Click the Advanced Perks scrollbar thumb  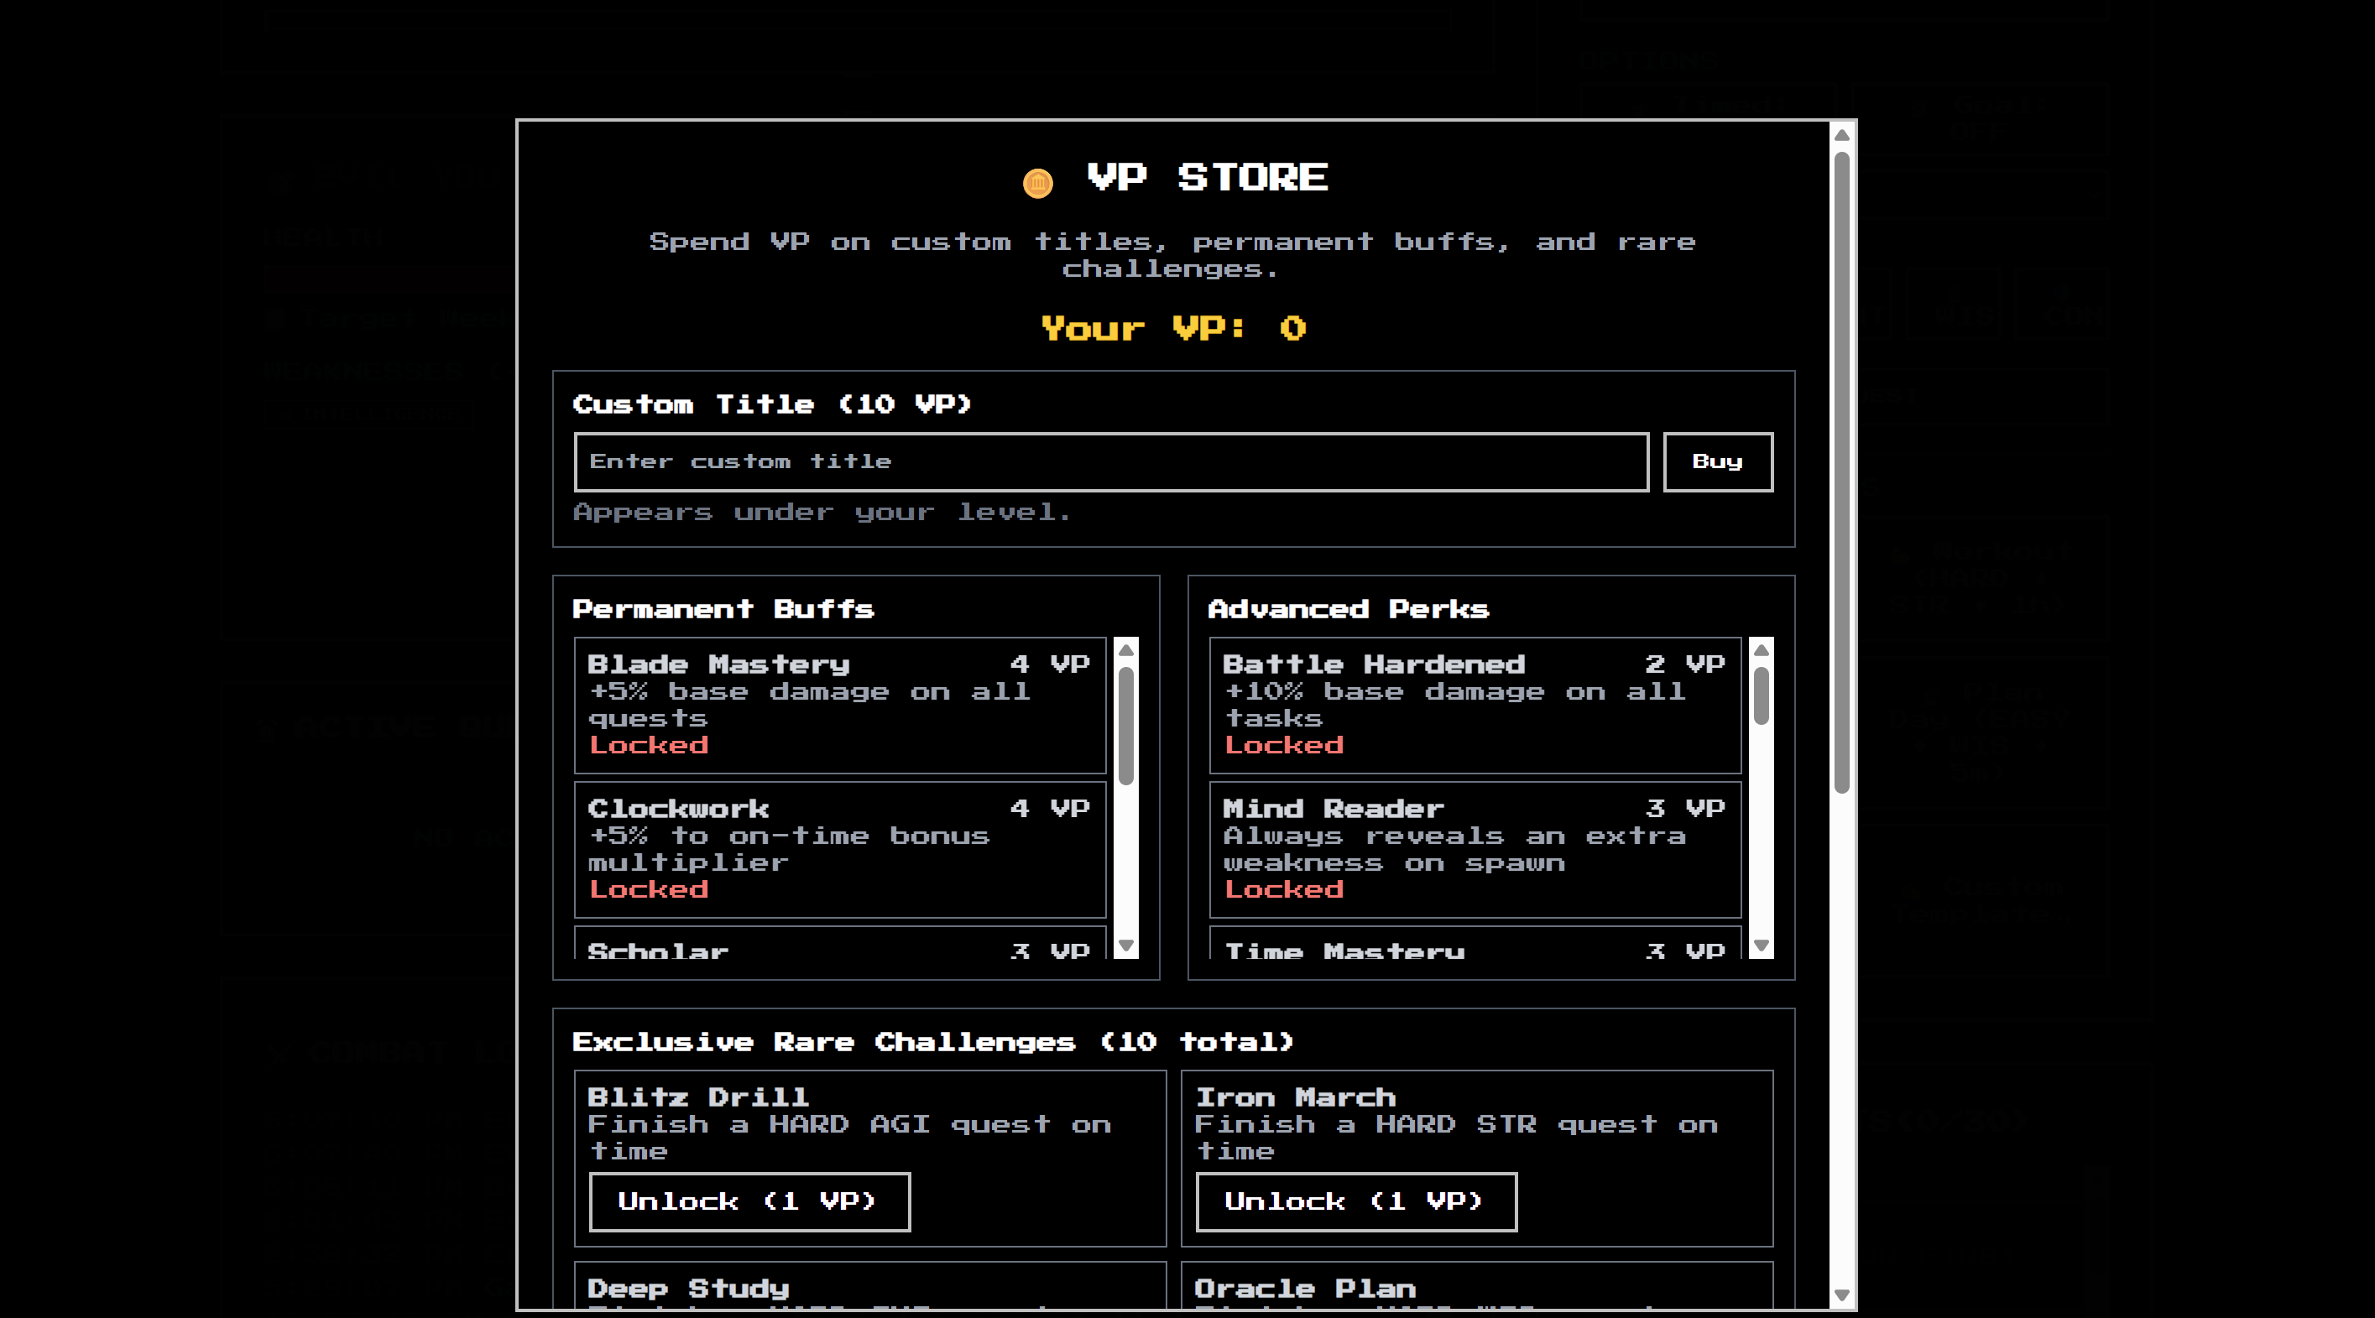(1761, 695)
